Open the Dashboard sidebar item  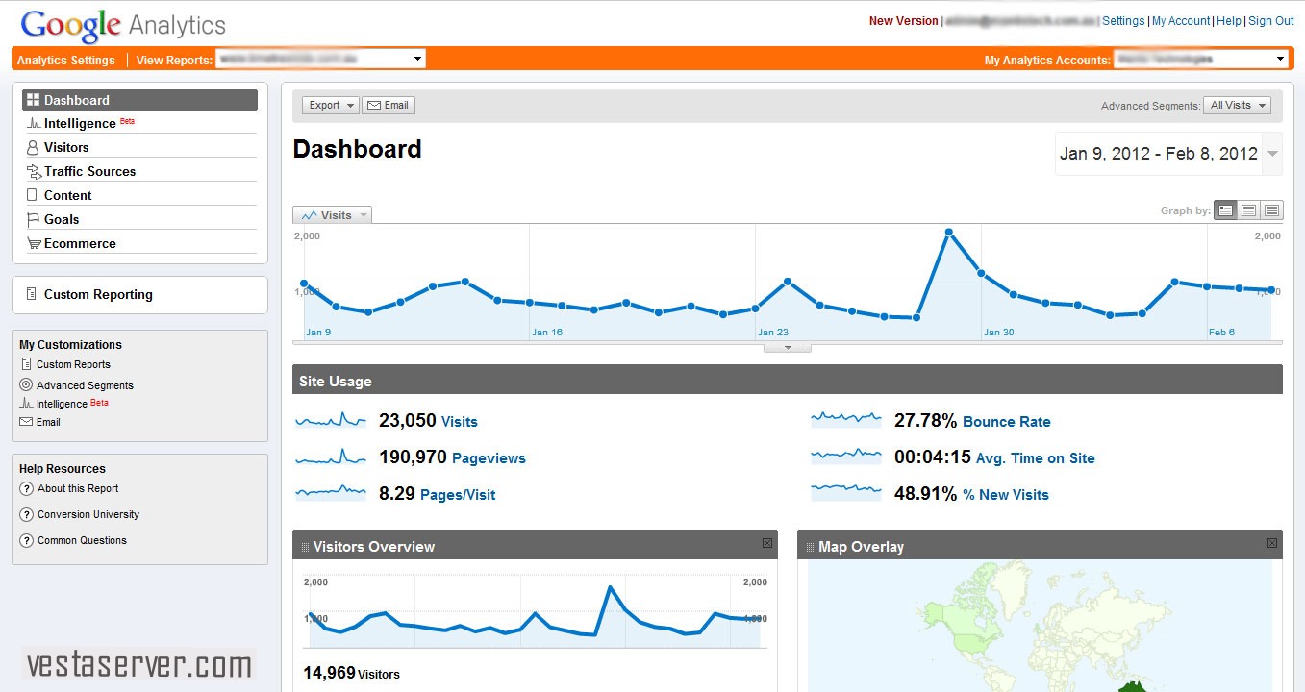139,100
